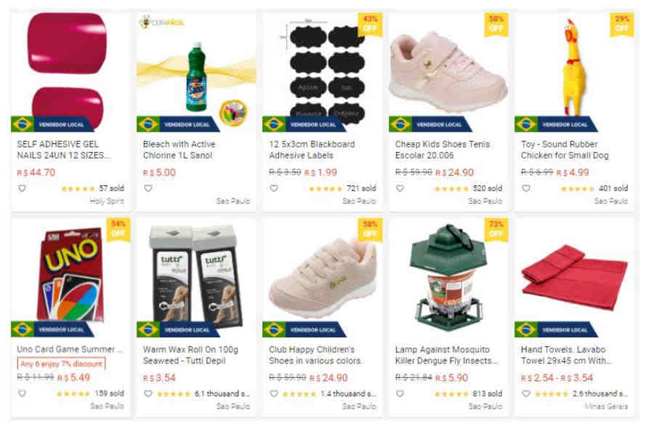Viewport: 649px width, 429px height.
Task: Like the Blackboard Adhesive Labels product
Action: click(274, 188)
